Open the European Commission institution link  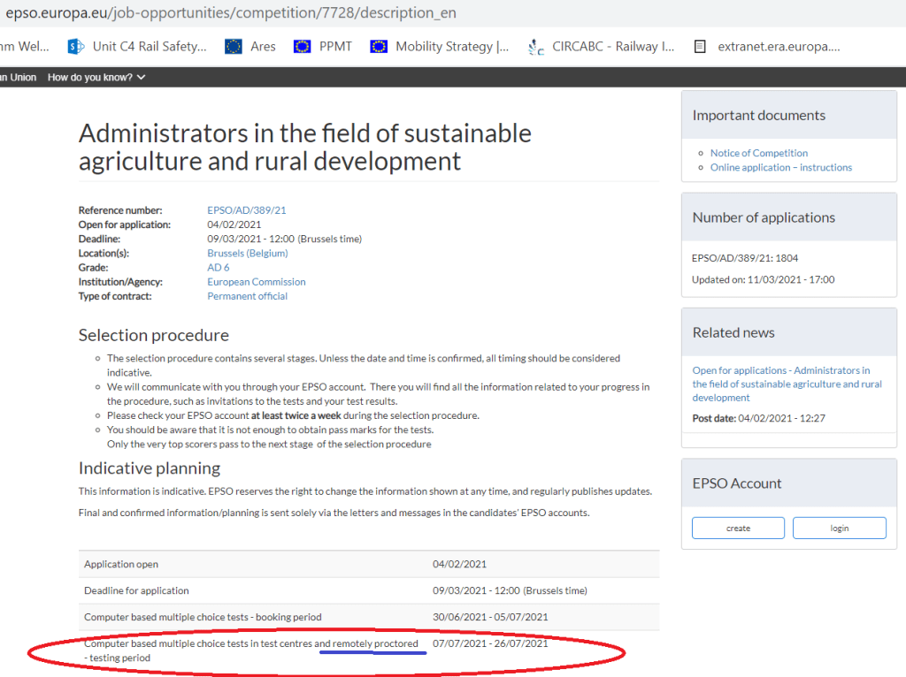(x=256, y=282)
